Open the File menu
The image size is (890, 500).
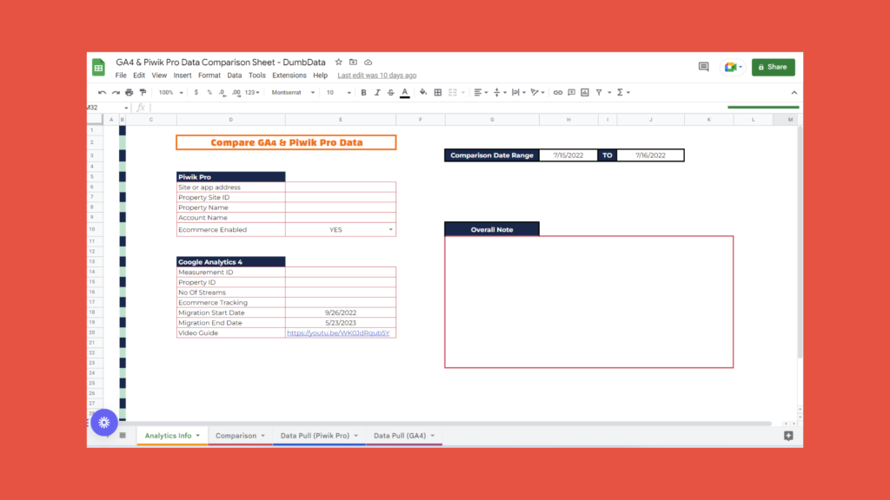[121, 76]
